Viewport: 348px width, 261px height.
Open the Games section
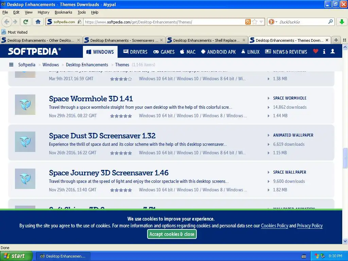pos(164,52)
